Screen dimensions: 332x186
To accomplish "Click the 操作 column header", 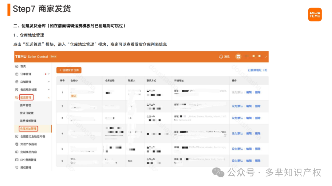I will point(234,81).
